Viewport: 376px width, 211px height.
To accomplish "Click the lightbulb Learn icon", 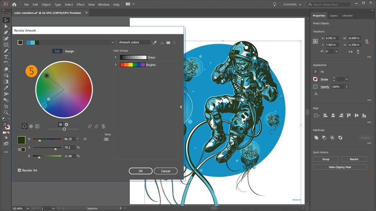I will point(275,4).
